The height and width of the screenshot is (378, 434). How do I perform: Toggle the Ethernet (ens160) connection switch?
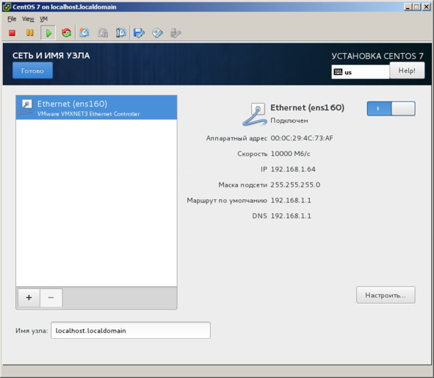pyautogui.click(x=391, y=109)
